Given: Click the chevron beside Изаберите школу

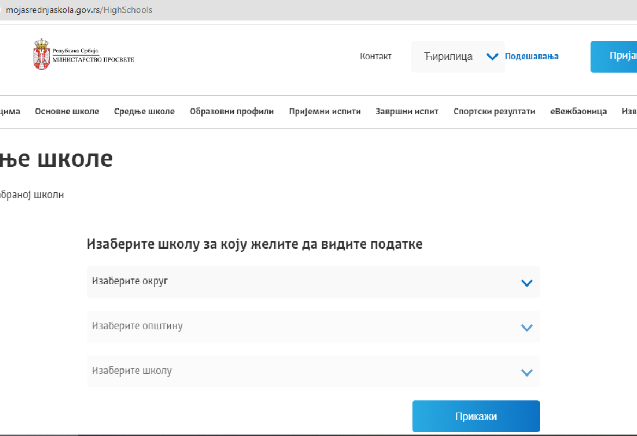Looking at the screenshot, I should (x=526, y=372).
